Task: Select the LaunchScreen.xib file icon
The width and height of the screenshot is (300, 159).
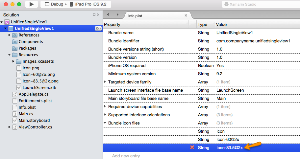Action: pos(18,87)
